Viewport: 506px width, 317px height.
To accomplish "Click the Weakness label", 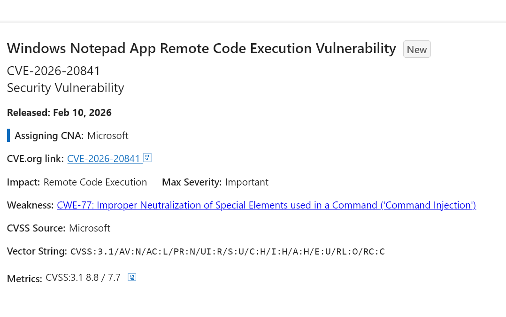I will (x=30, y=205).
